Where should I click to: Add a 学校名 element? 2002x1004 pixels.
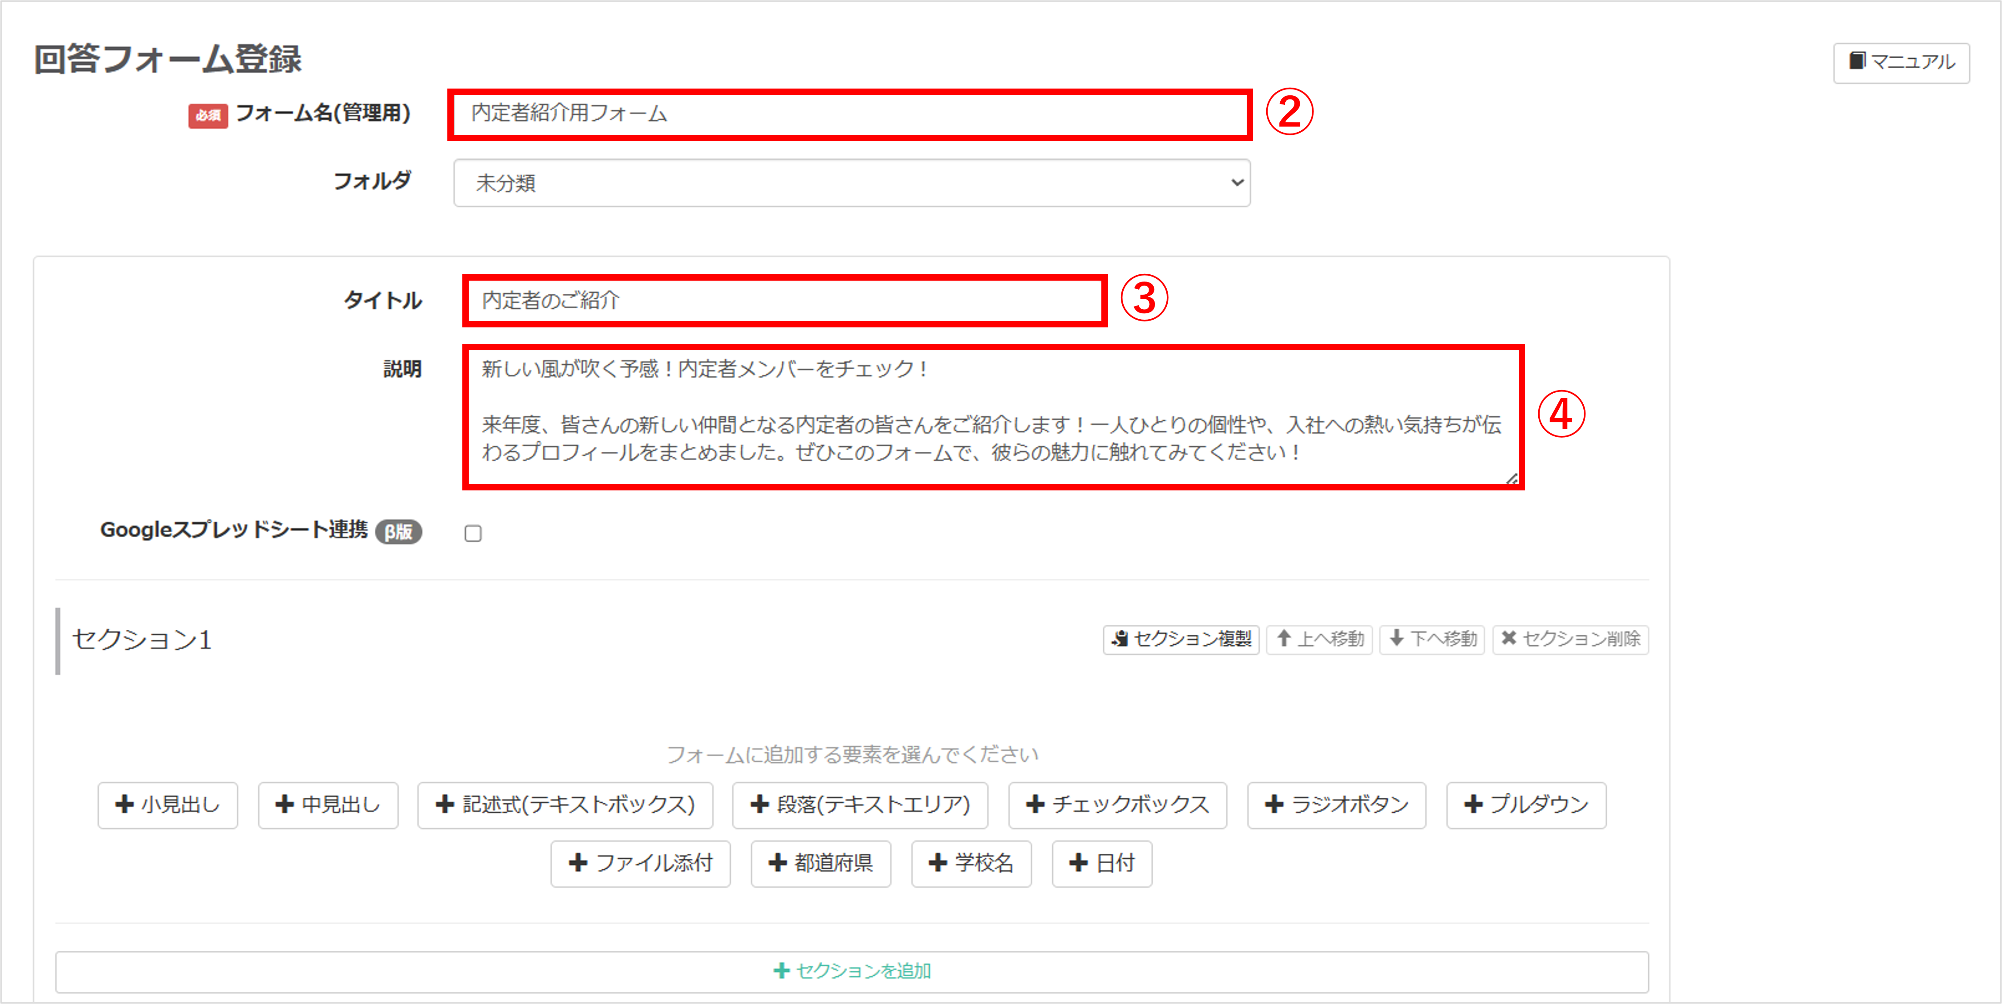pyautogui.click(x=971, y=863)
